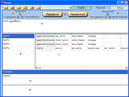Select the 'На английский' target option
The image size is (129, 97).
point(110,17)
